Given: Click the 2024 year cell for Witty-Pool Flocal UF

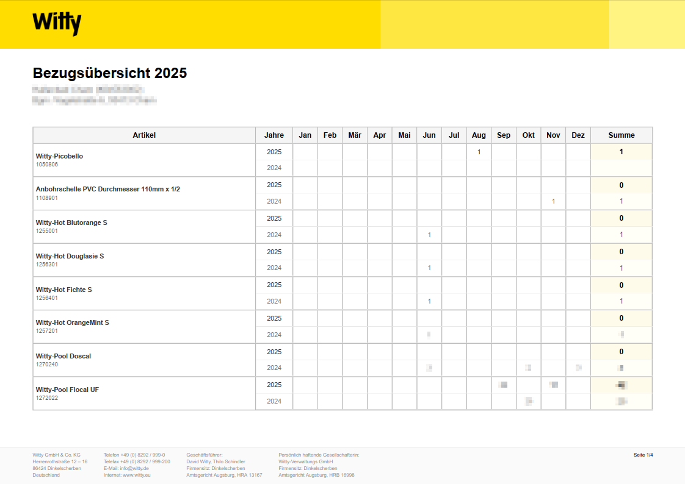Looking at the screenshot, I should point(274,401).
